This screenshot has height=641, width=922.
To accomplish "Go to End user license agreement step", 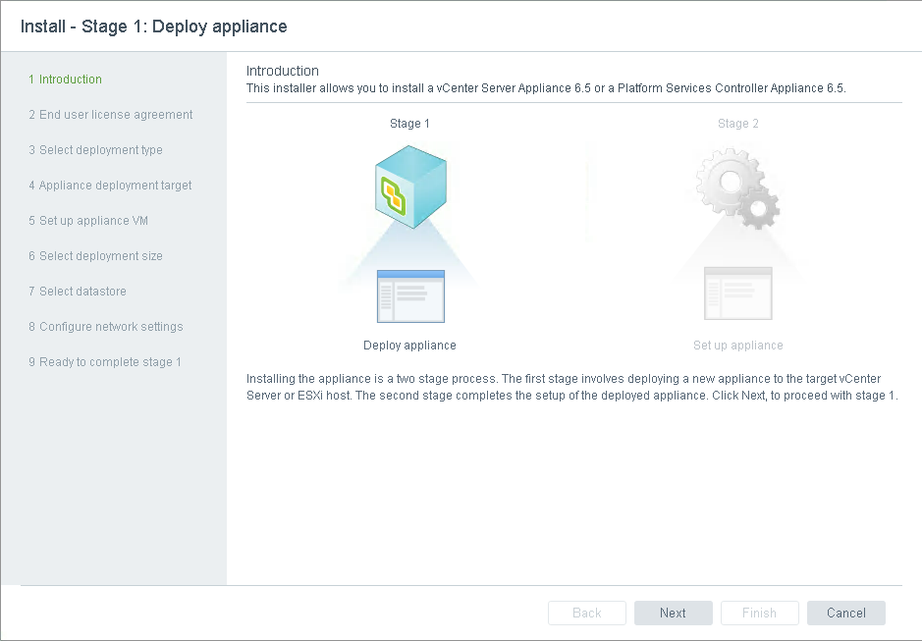I will [x=110, y=115].
